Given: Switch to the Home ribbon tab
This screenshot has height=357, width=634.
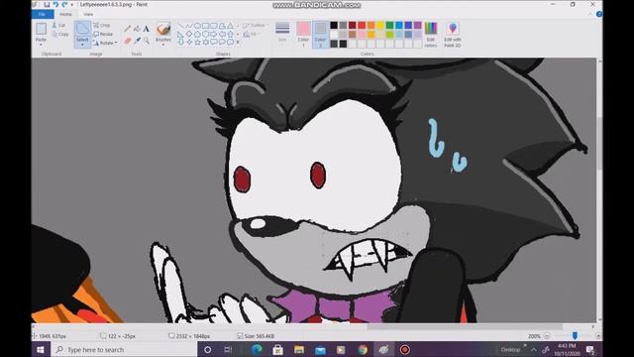Looking at the screenshot, I should [x=65, y=14].
